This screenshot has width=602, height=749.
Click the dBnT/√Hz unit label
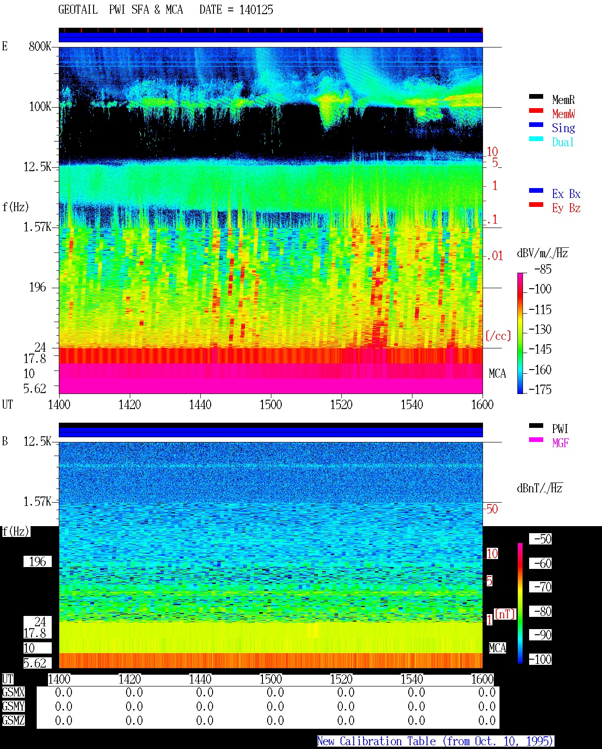tap(540, 488)
